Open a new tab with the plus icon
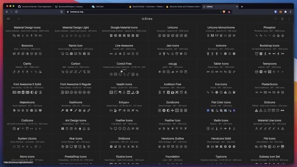 [x=242, y=6]
